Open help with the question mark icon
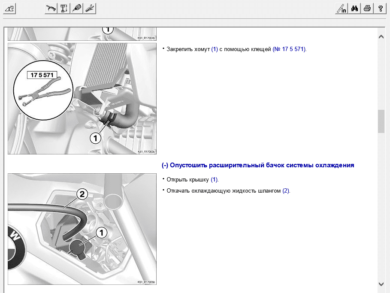Viewport: 390px width, 293px height. 380,8
